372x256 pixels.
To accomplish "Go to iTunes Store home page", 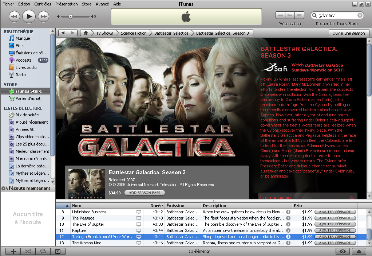I will (x=86, y=33).
